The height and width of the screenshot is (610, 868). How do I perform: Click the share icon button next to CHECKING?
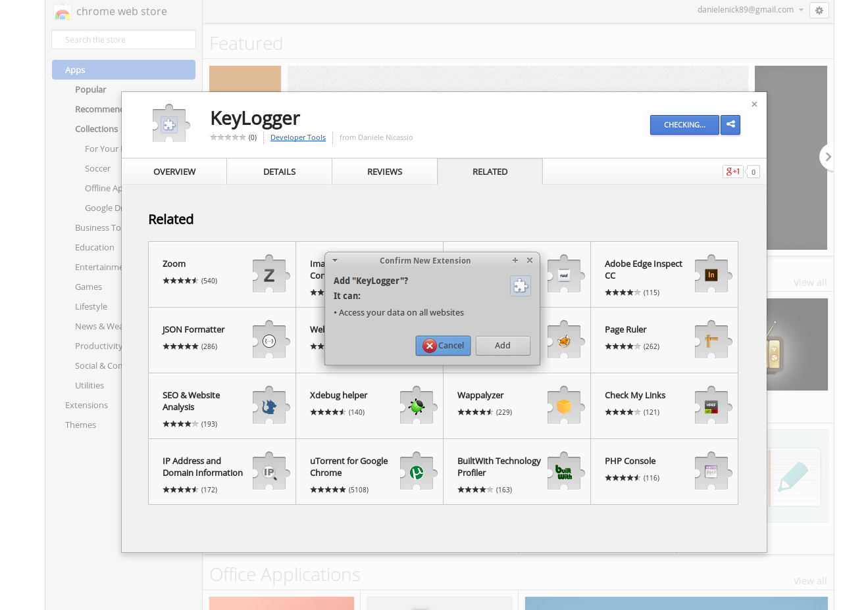pyautogui.click(x=730, y=124)
